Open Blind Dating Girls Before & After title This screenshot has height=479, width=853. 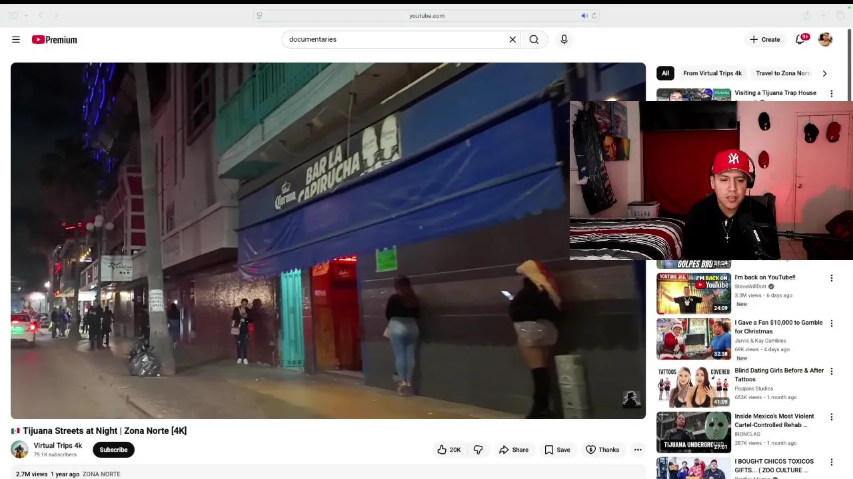coord(779,375)
